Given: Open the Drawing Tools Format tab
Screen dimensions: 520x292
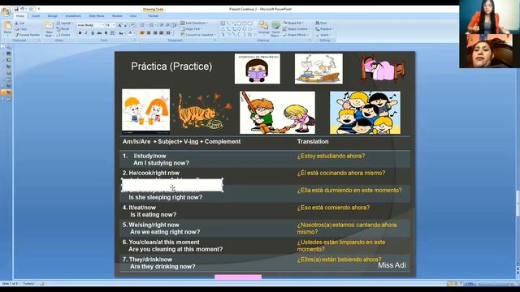Looking at the screenshot, I should point(153,16).
